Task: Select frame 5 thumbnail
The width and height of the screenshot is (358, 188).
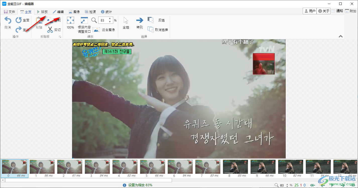Action: tap(152, 168)
